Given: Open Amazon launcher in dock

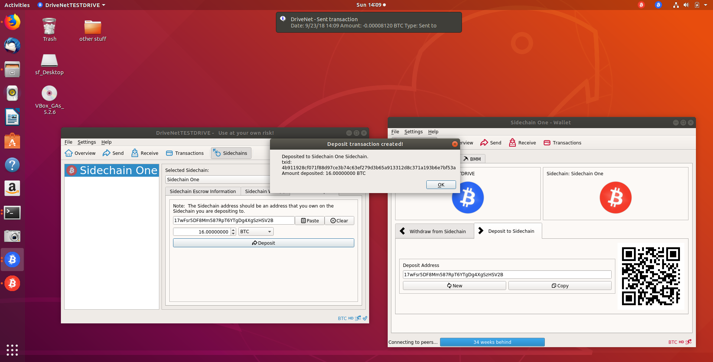Looking at the screenshot, I should [x=12, y=189].
